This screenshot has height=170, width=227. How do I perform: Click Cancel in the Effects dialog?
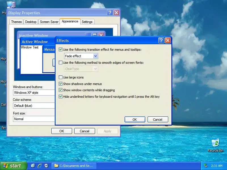pos(158,119)
